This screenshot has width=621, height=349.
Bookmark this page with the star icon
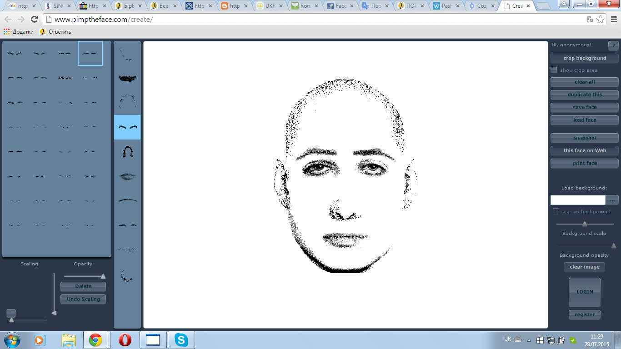[601, 20]
